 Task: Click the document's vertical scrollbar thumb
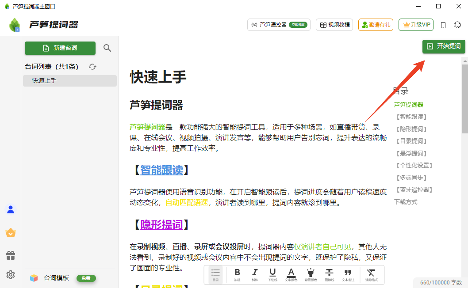465,99
